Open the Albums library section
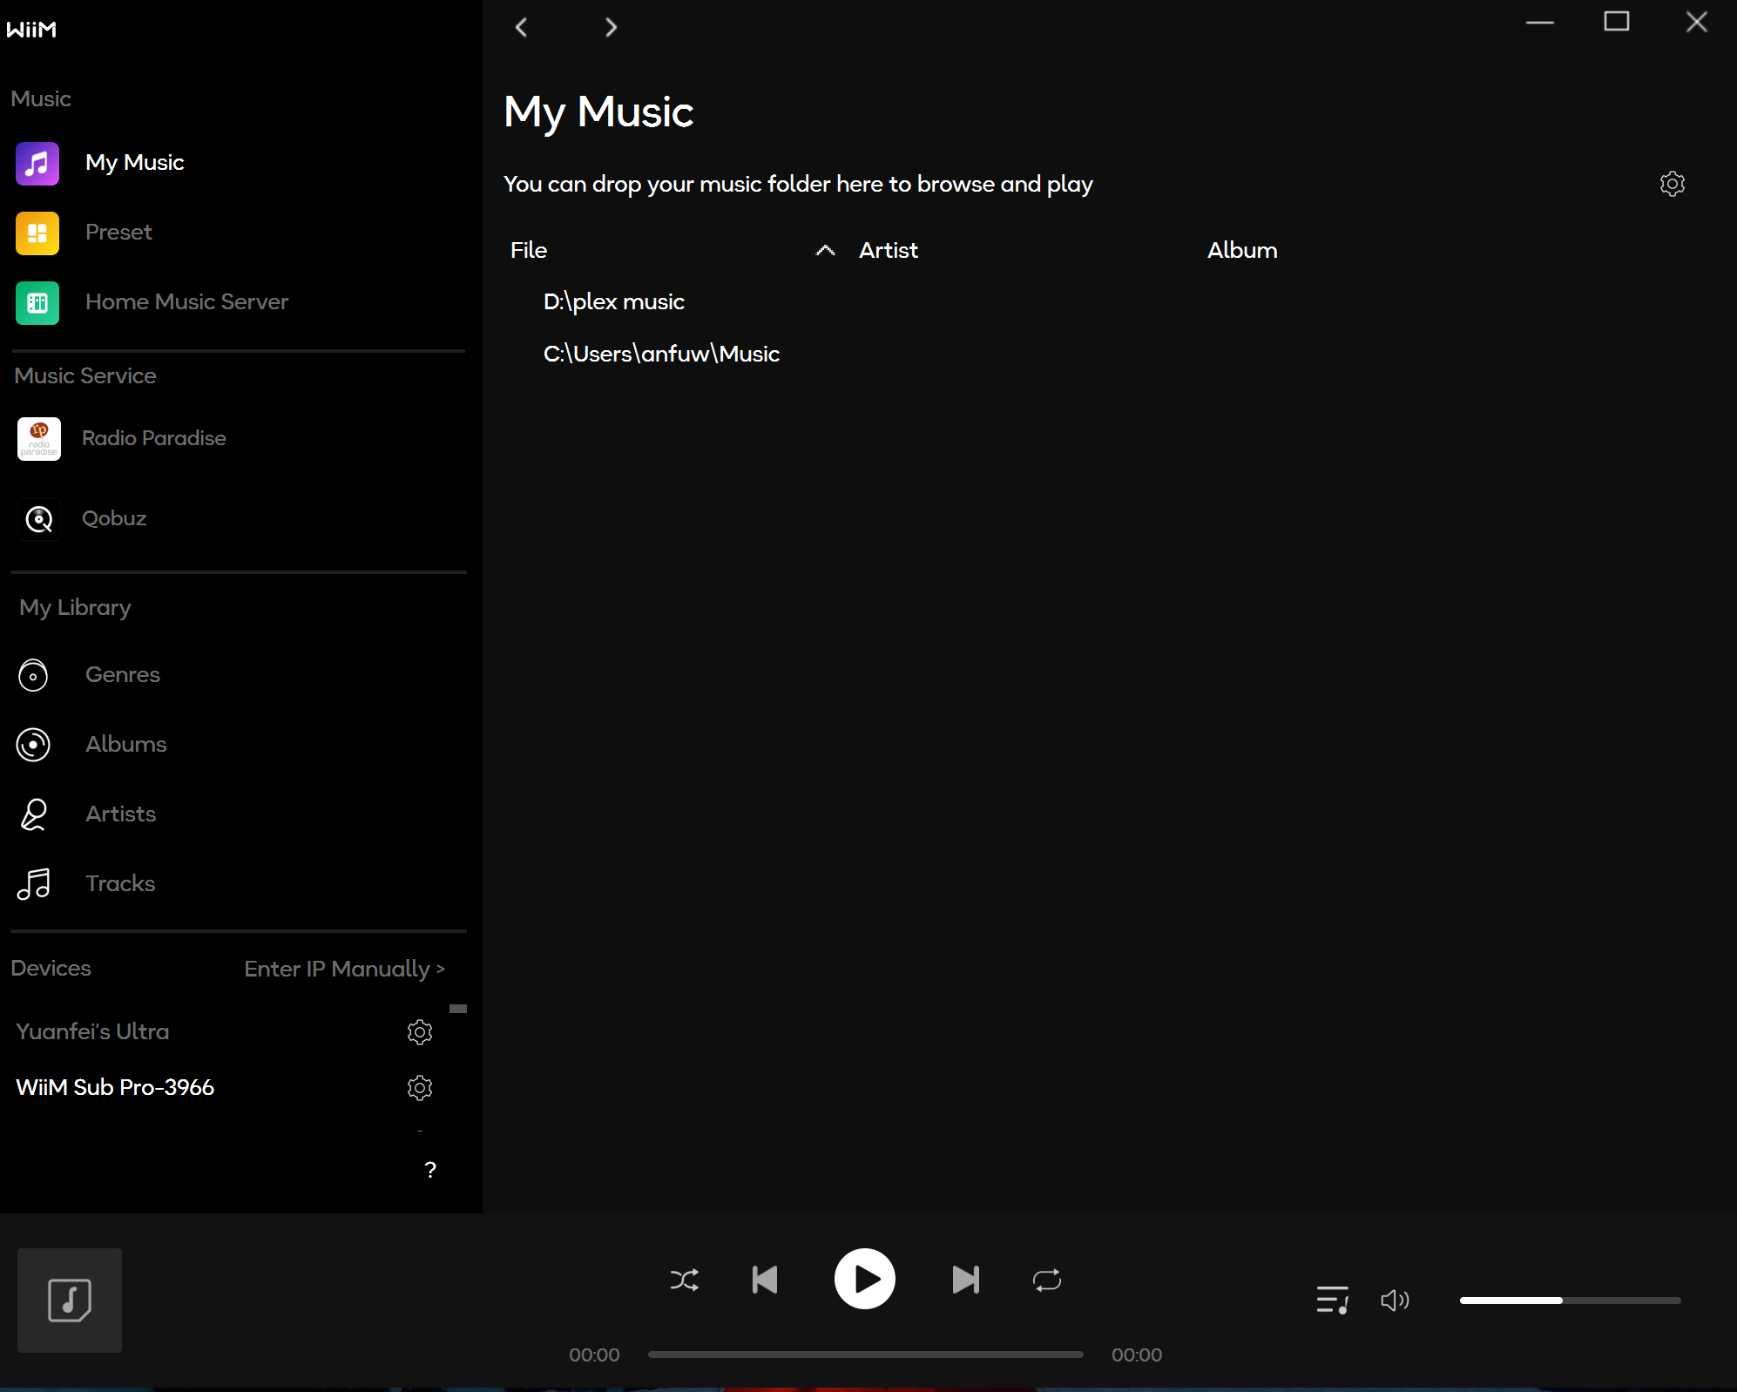This screenshot has width=1737, height=1392. click(125, 745)
